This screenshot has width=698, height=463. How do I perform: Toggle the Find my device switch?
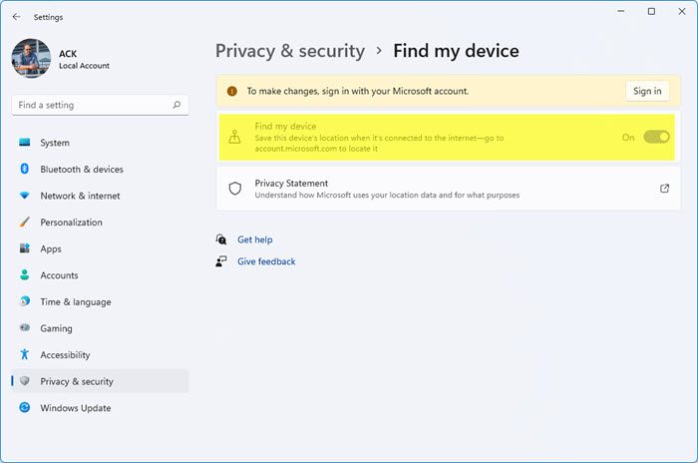coord(656,138)
